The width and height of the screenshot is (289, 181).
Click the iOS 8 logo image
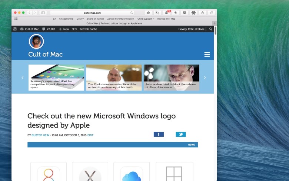click(x=49, y=174)
